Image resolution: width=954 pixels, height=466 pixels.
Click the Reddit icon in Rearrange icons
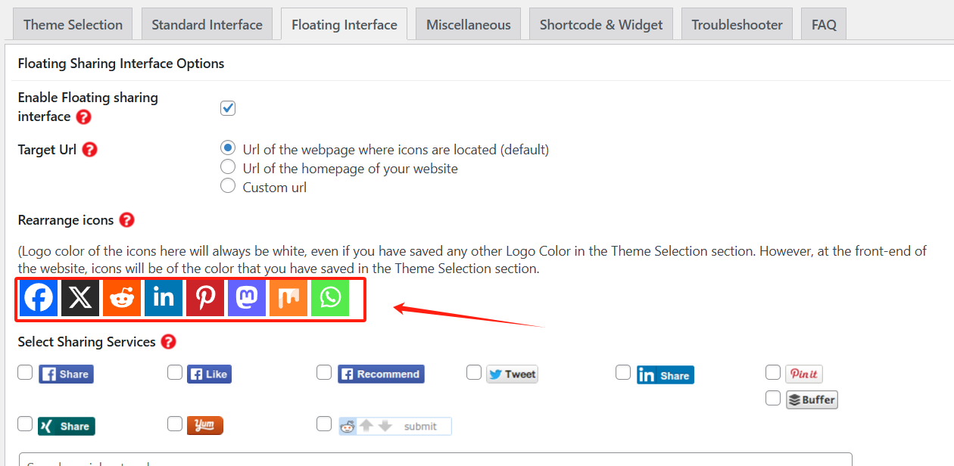[x=121, y=297]
